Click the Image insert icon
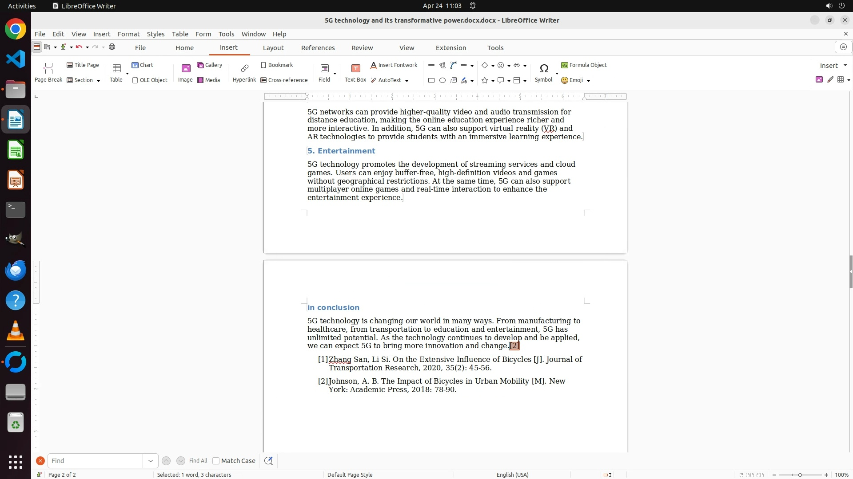The width and height of the screenshot is (853, 479). [x=185, y=72]
